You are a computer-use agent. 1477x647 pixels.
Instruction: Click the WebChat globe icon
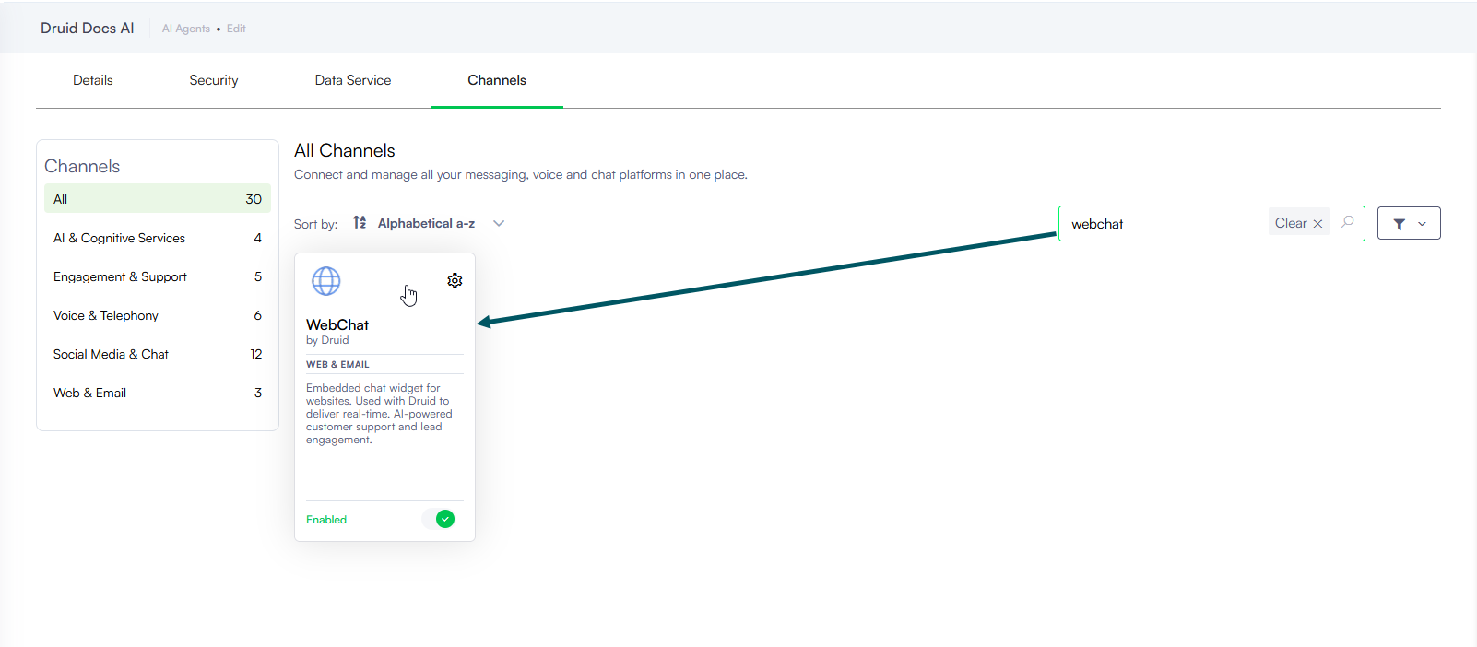(x=325, y=281)
